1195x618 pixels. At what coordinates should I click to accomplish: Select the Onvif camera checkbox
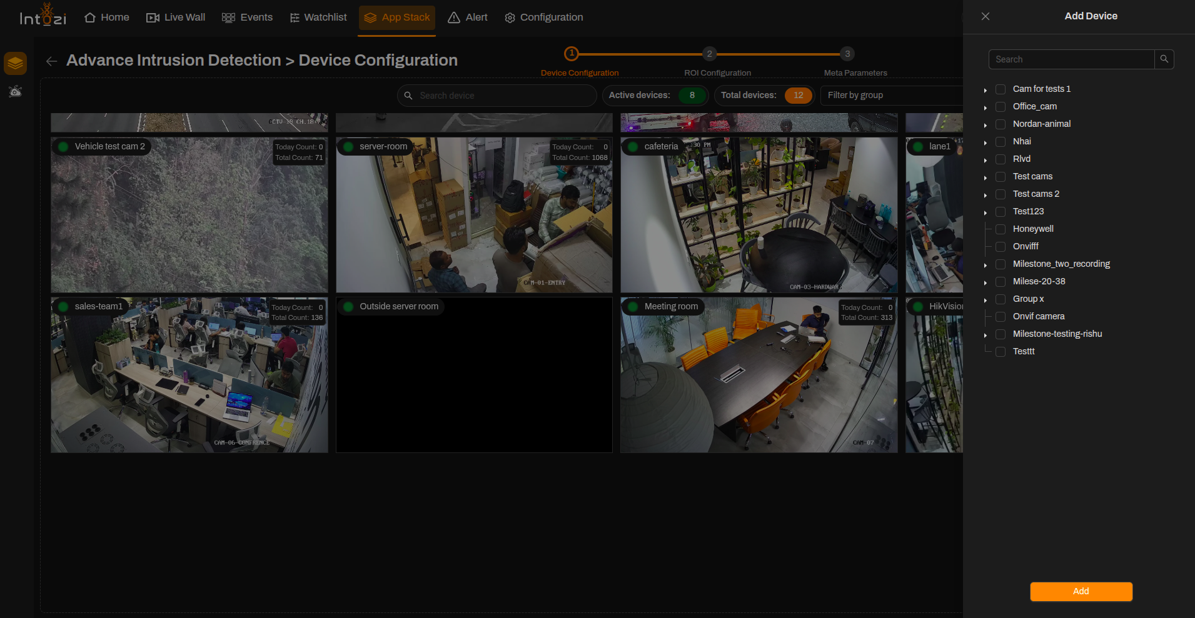1001,317
